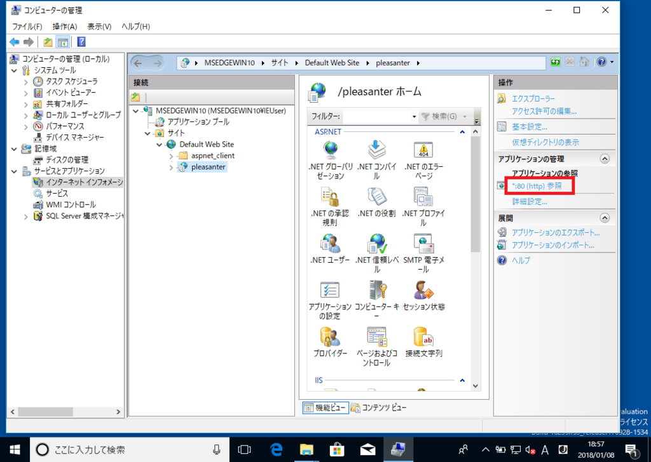
Task: Open the 操作(A) menu
Action: pyautogui.click(x=65, y=27)
